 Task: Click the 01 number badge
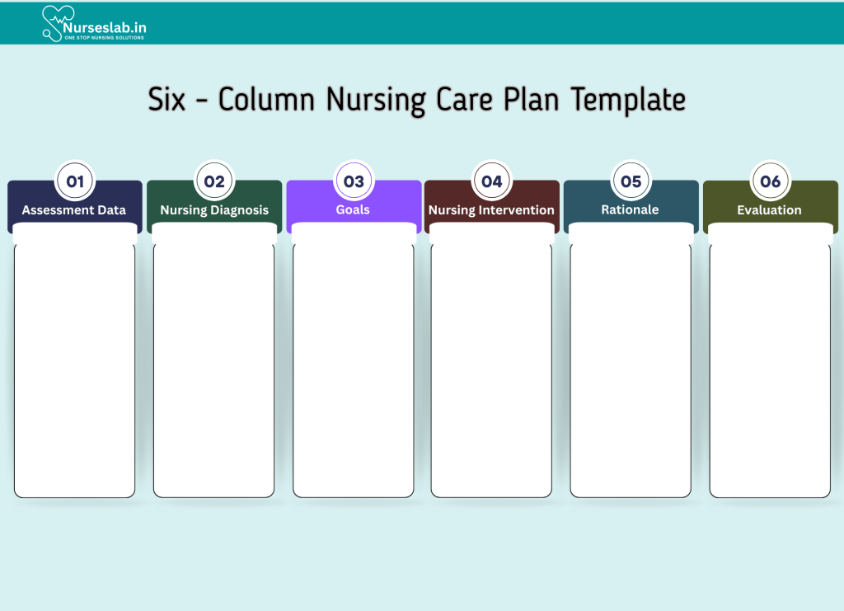click(x=75, y=181)
